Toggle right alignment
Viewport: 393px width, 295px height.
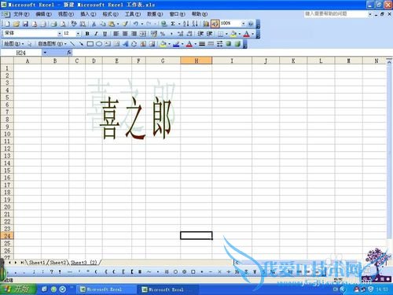[x=134, y=34]
